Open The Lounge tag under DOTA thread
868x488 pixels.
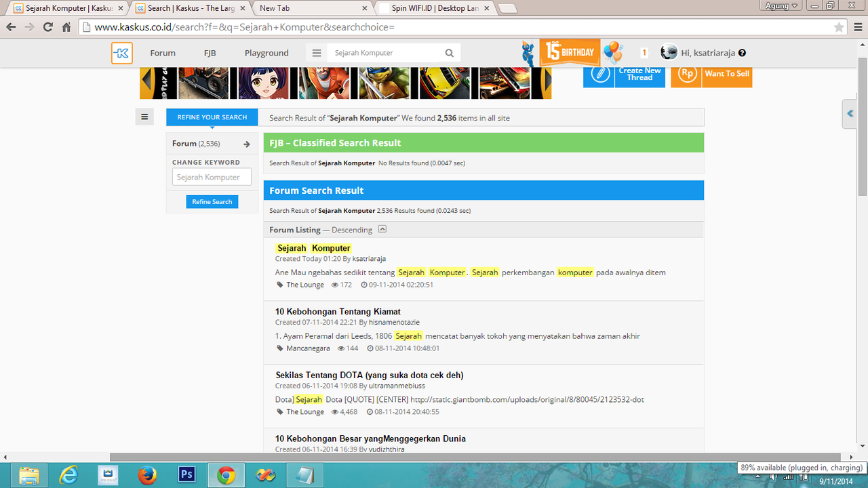click(x=305, y=411)
